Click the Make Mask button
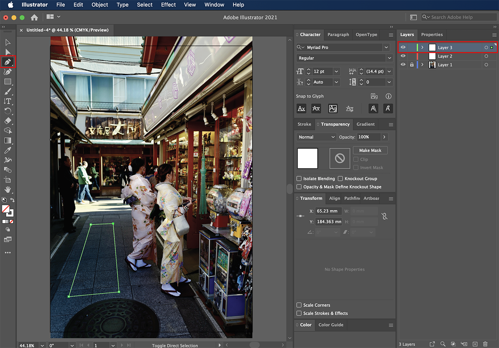The width and height of the screenshot is (499, 348). 370,150
